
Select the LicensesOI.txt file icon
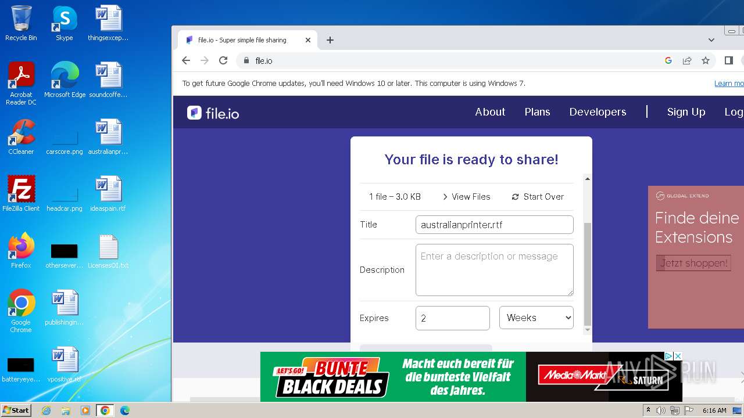[x=108, y=251]
